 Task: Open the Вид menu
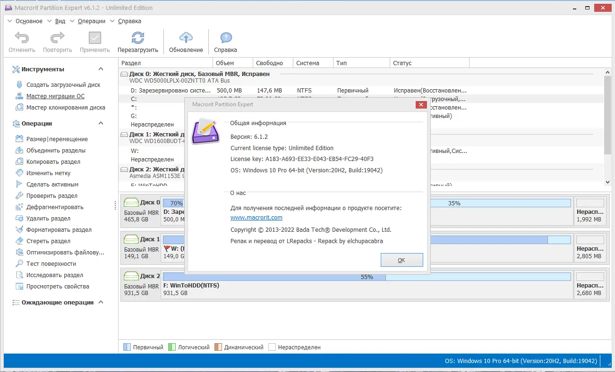[60, 21]
